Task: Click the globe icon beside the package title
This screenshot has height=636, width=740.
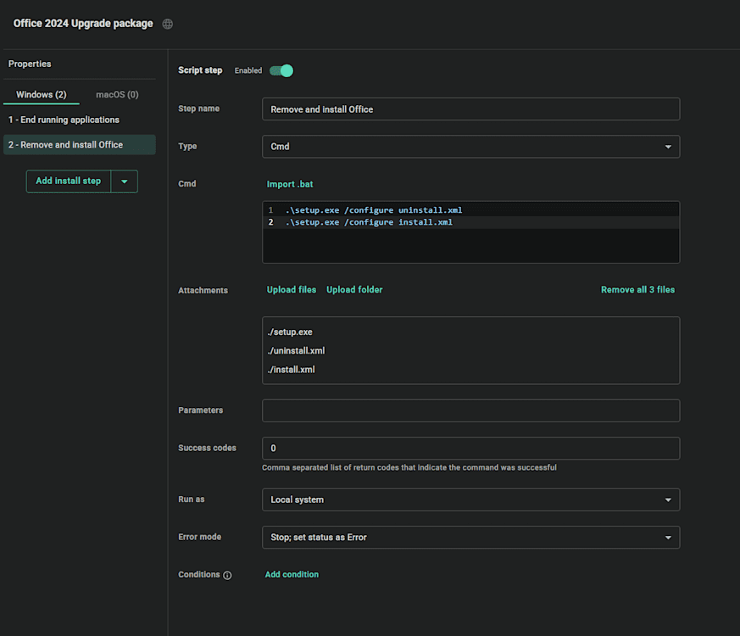Action: point(167,23)
